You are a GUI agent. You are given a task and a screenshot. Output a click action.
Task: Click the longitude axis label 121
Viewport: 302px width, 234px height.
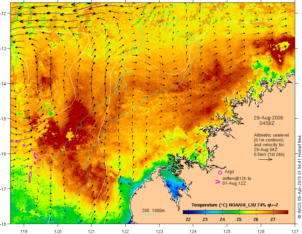click(92, 231)
